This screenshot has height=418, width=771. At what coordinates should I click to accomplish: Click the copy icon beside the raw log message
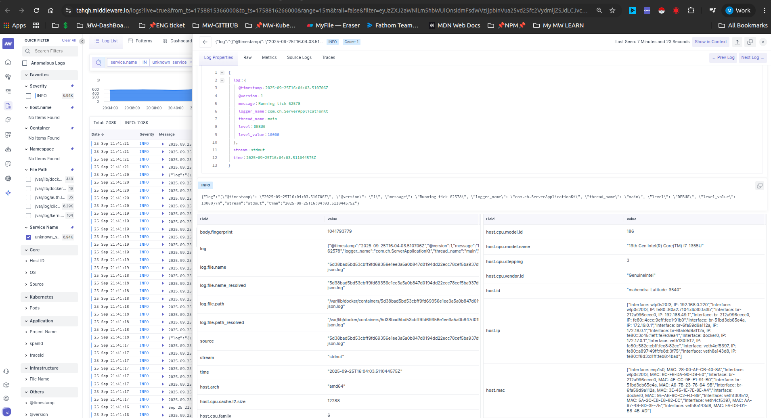[759, 186]
